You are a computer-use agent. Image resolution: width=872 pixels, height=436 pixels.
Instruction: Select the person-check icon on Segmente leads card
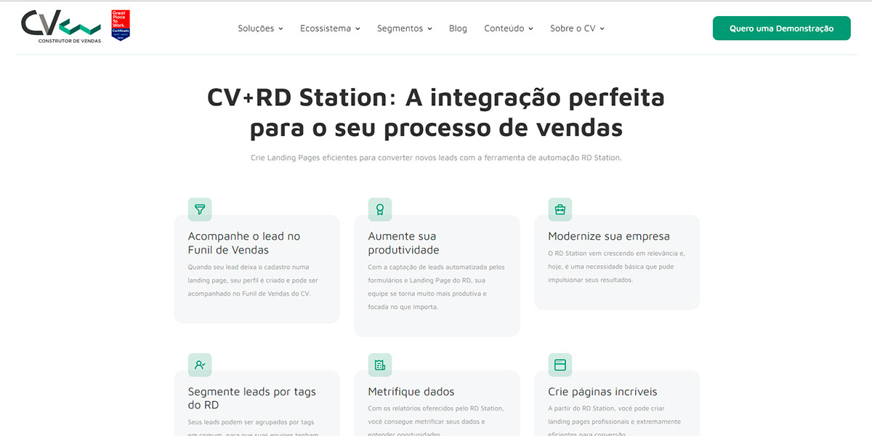[x=199, y=364]
